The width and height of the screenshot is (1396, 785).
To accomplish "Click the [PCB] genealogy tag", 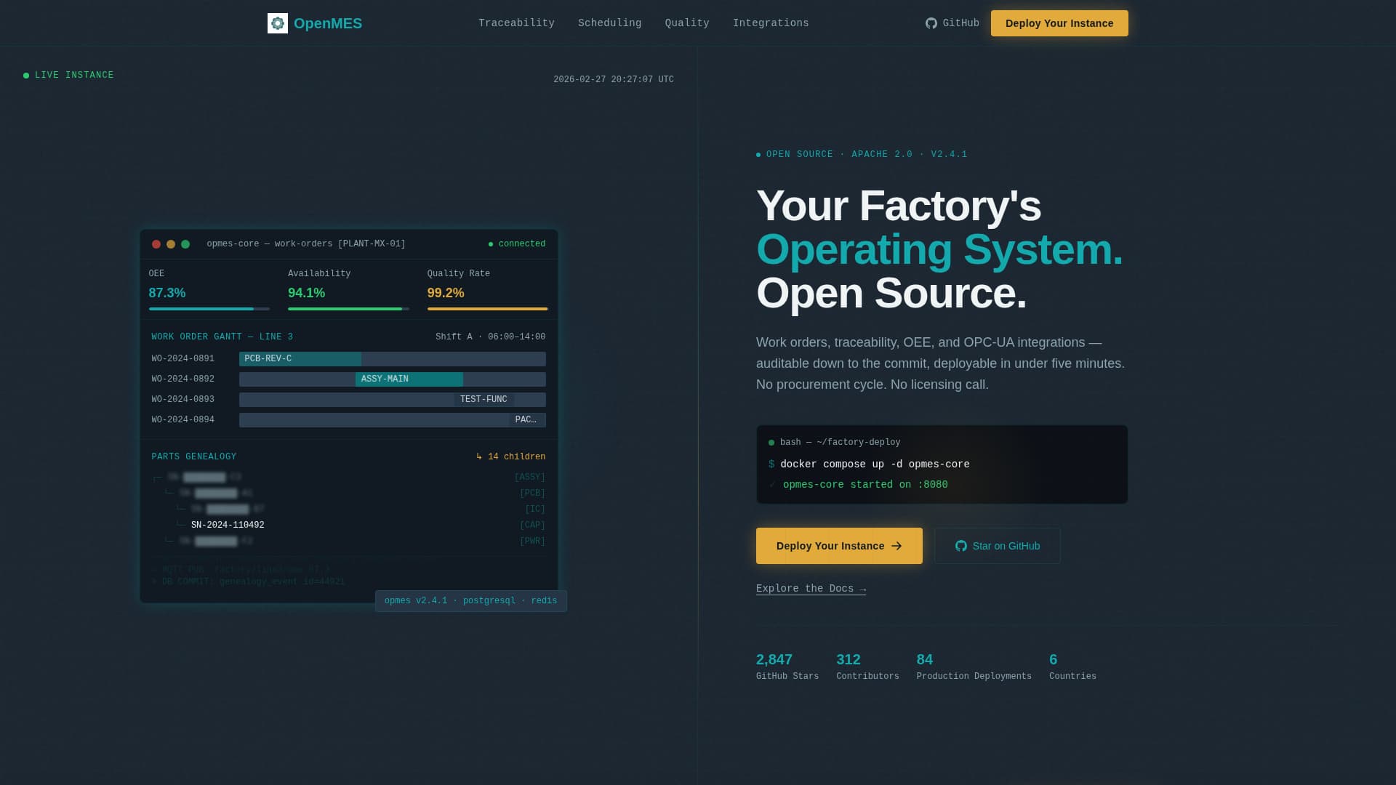I will [x=533, y=494].
